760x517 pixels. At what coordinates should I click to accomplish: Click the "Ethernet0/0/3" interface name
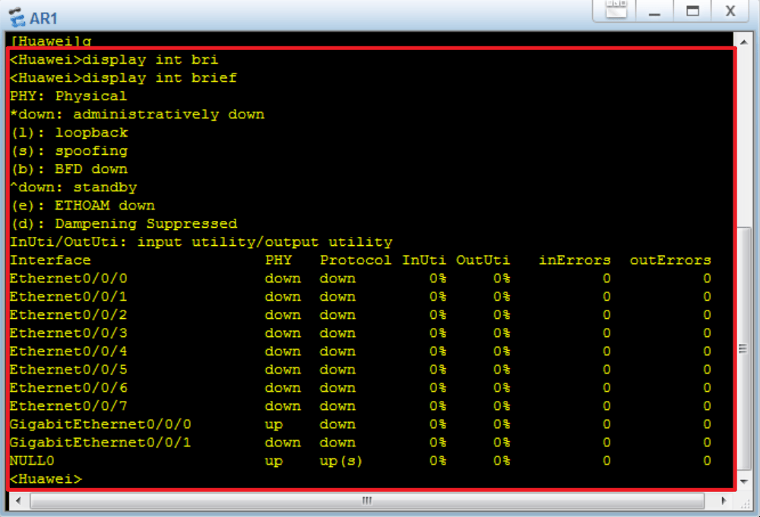(68, 333)
